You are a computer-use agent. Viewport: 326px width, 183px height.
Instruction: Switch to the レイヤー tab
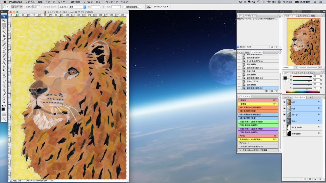287,97
